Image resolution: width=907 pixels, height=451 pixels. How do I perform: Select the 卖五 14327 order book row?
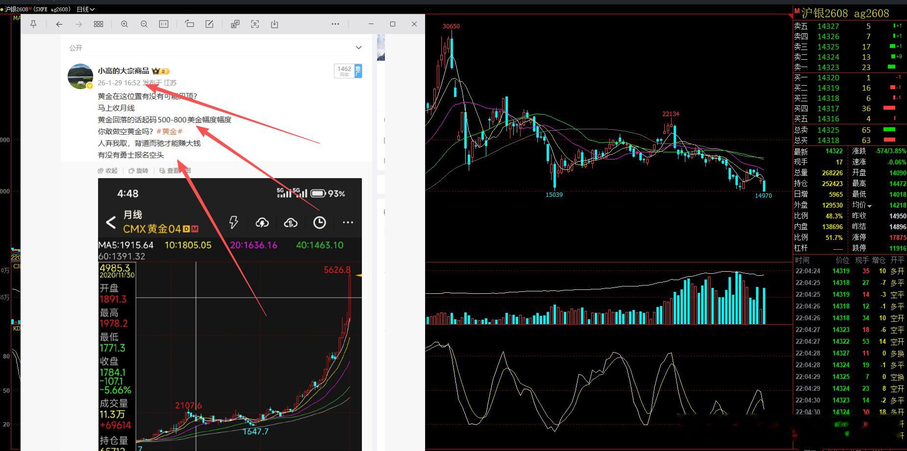tap(849, 26)
